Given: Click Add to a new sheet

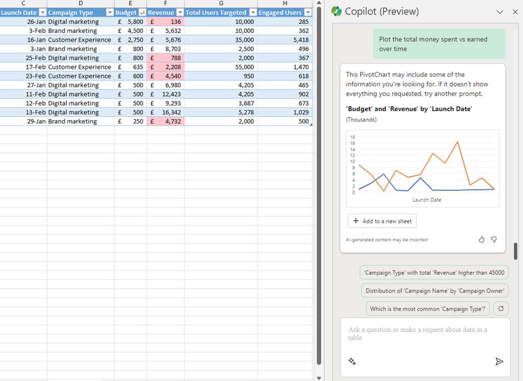Looking at the screenshot, I should click(x=382, y=221).
